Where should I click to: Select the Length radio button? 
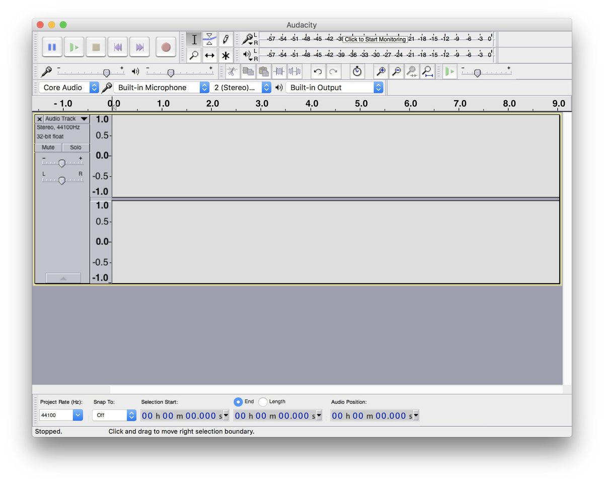click(x=262, y=401)
